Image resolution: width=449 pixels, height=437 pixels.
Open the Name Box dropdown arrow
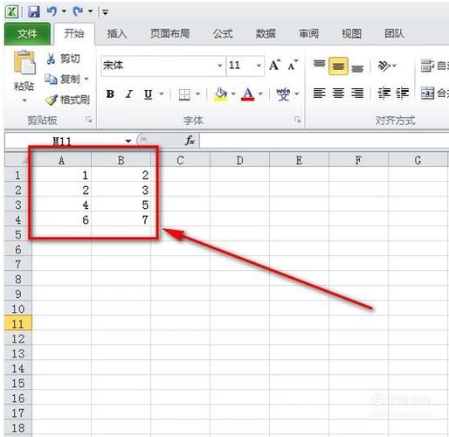[128, 141]
